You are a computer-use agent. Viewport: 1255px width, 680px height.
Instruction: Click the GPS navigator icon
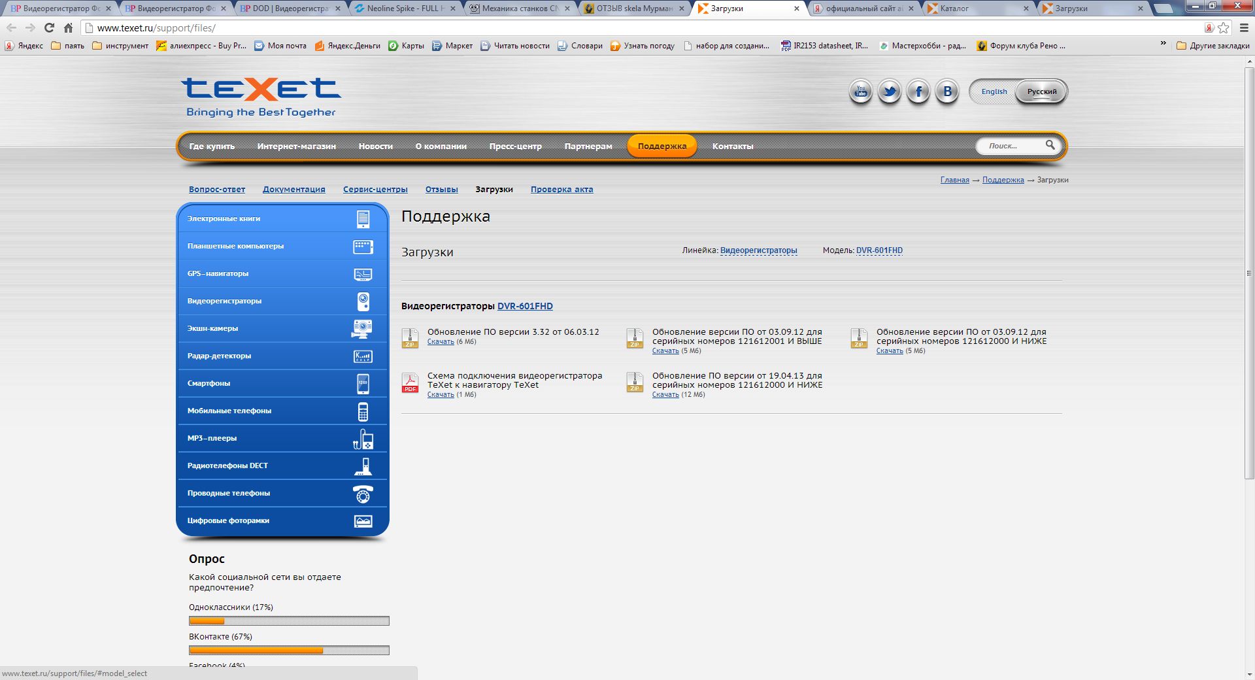coord(363,274)
